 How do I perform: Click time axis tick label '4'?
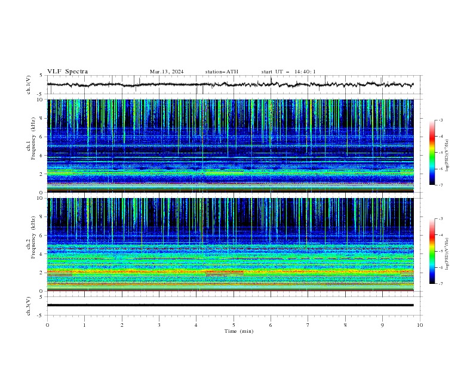(x=196, y=325)
